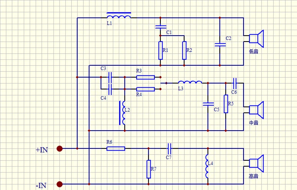
Task: Select the C6 capacitor symbol
Action: (x=235, y=83)
